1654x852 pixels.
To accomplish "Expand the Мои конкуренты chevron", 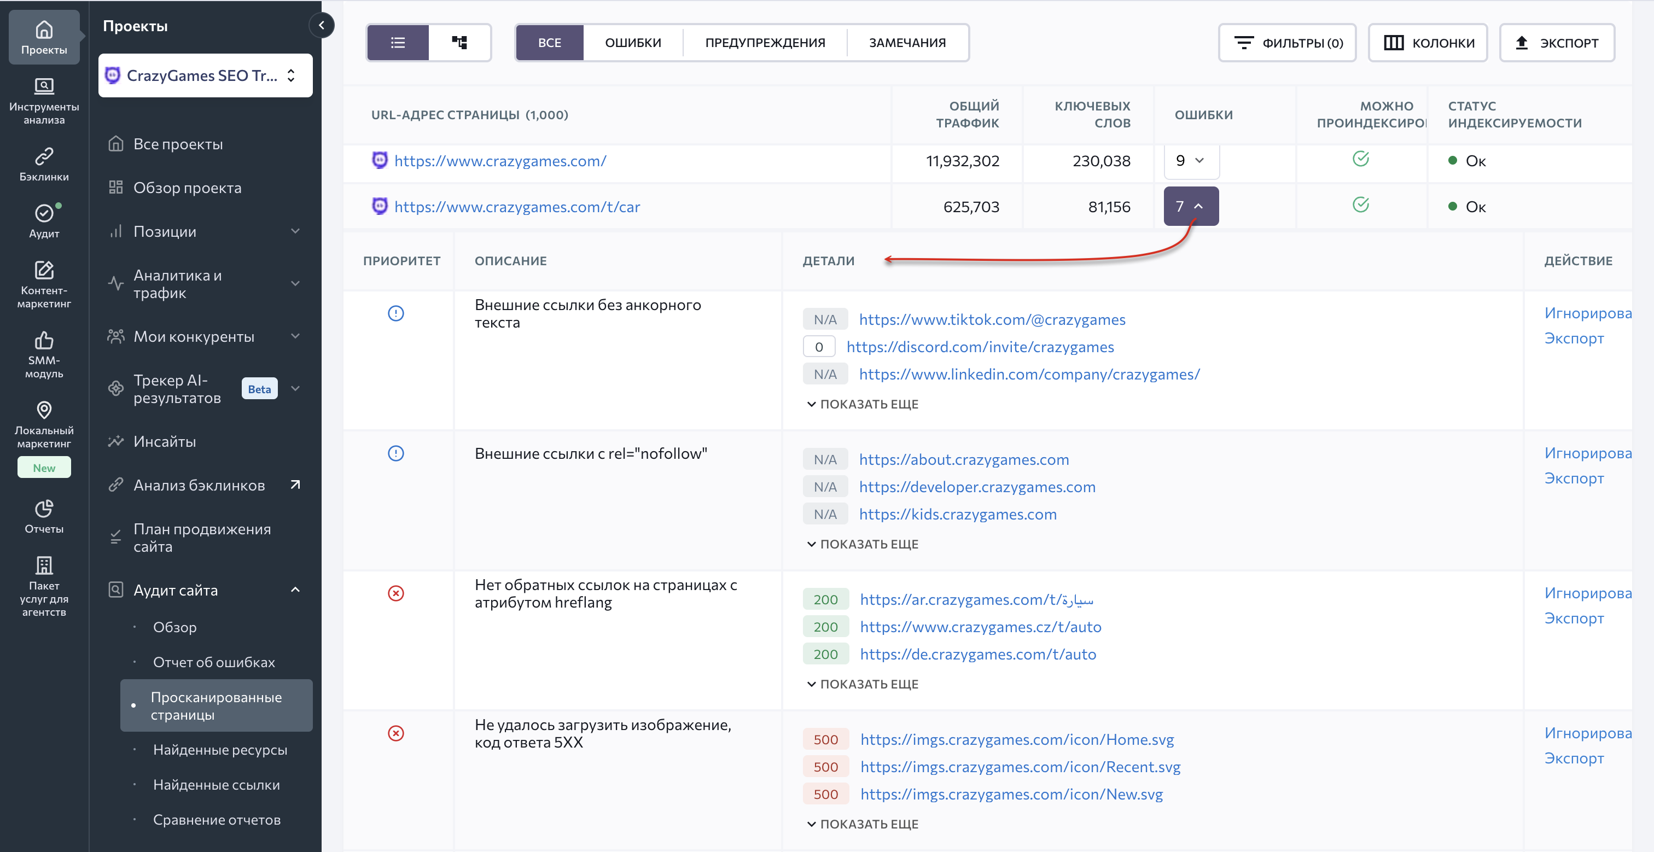I will pos(295,336).
